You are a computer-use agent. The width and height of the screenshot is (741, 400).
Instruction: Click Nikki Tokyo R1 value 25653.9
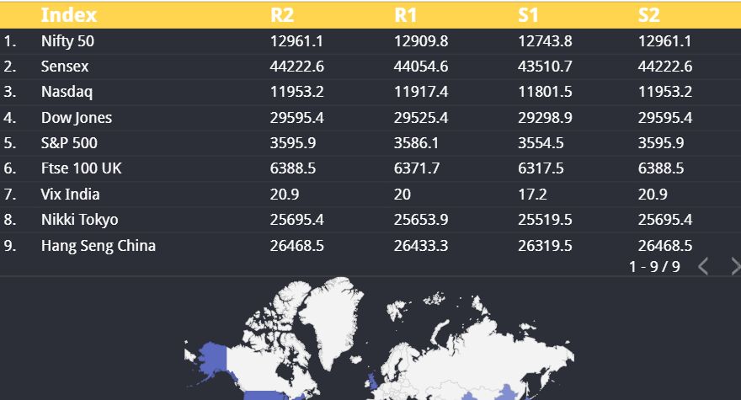(x=421, y=220)
